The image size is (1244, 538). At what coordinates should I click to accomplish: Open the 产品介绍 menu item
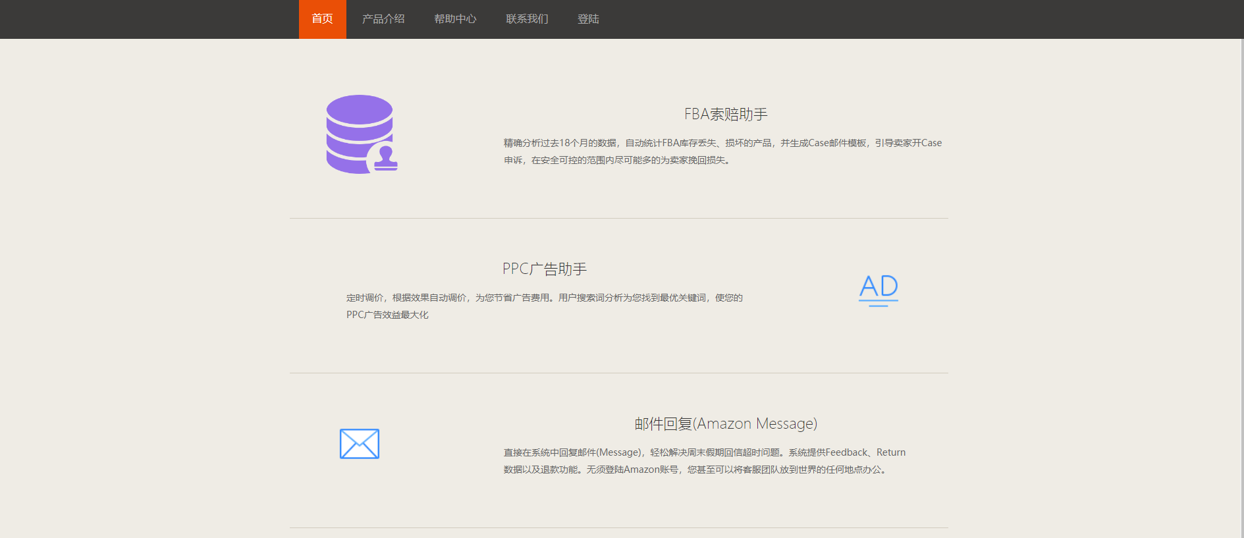(x=383, y=19)
